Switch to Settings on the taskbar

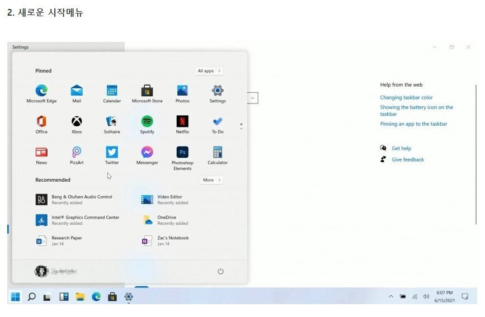click(x=128, y=297)
